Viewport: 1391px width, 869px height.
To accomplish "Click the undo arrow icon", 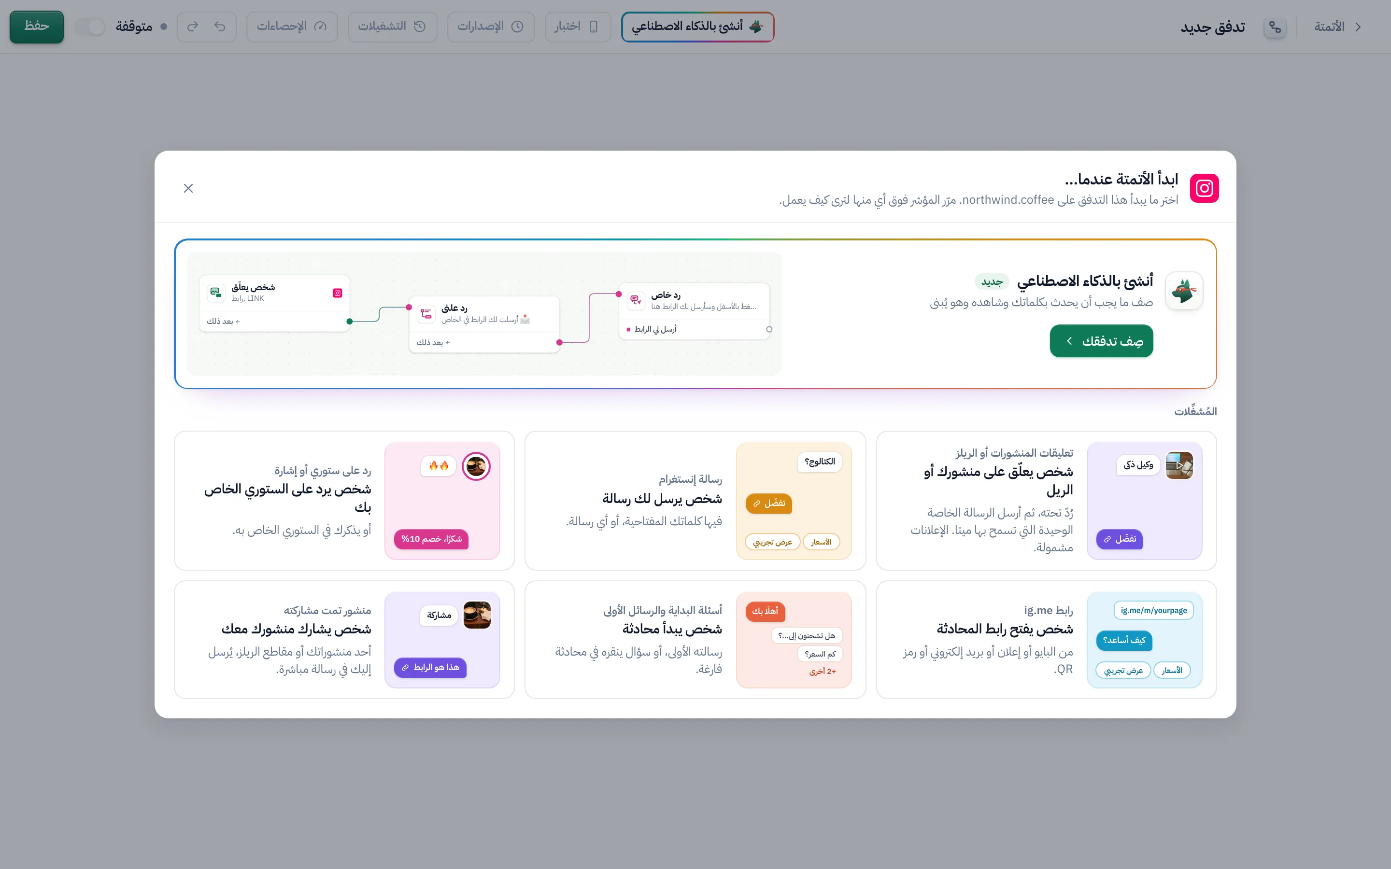I will click(220, 27).
